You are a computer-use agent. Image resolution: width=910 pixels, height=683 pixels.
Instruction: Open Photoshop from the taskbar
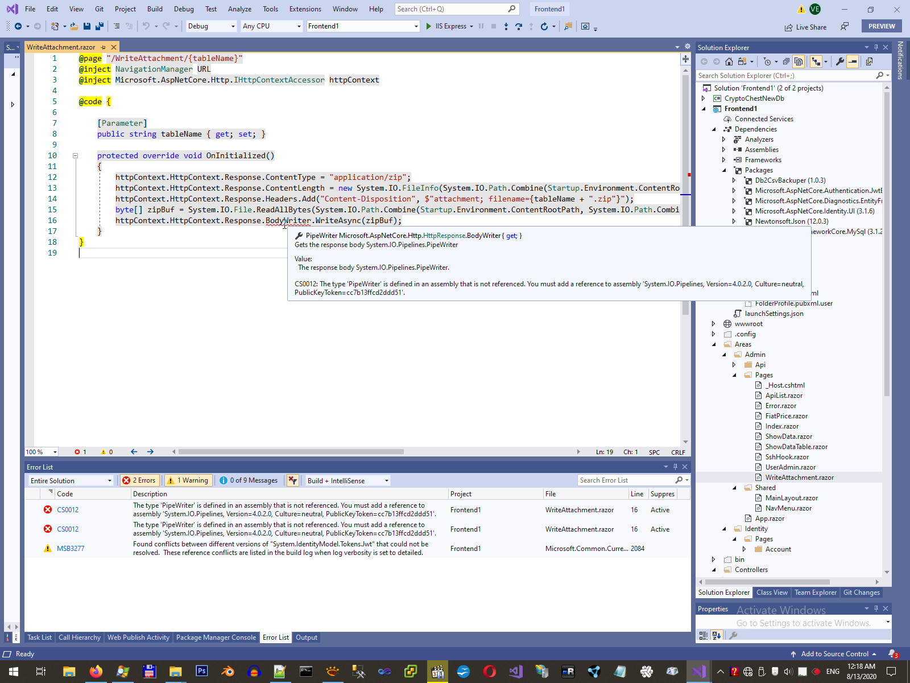201,672
